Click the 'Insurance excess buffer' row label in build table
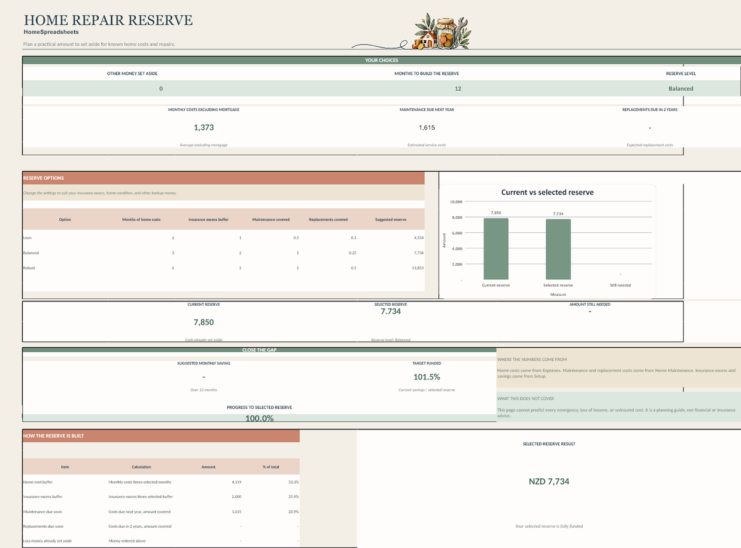The height and width of the screenshot is (548, 741). pyautogui.click(x=43, y=496)
